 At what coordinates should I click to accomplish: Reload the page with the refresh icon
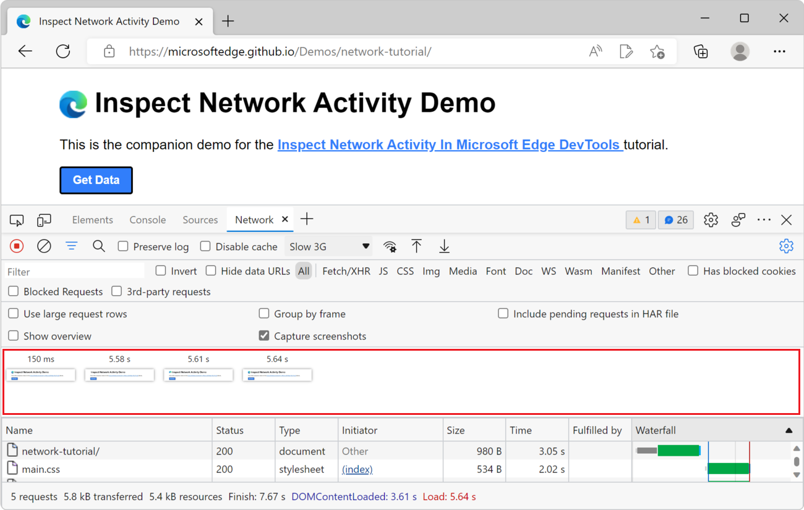pos(63,52)
